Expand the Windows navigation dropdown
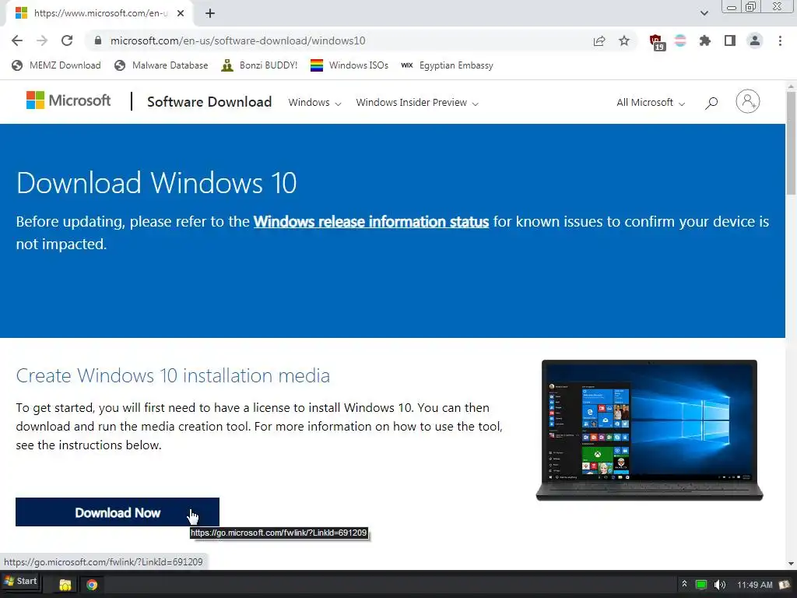 coord(314,102)
